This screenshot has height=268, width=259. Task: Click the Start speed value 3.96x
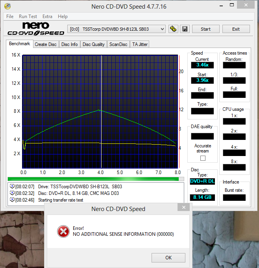click(x=202, y=80)
